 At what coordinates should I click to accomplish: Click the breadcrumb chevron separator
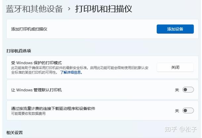point(69,9)
